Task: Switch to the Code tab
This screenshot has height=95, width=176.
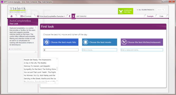Action: [161, 16]
